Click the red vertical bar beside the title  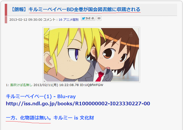click(6, 10)
